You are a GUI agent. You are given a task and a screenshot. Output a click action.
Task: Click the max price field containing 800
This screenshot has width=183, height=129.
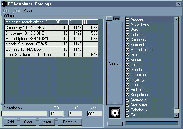pos(95,114)
